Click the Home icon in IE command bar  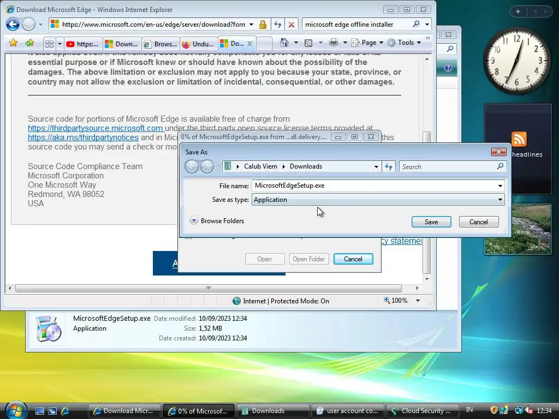click(x=284, y=43)
